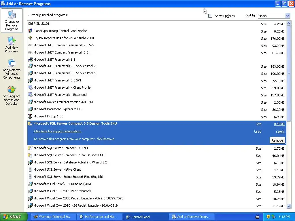Click the Microsoft Document Explorer 2008 icon

[30, 109]
